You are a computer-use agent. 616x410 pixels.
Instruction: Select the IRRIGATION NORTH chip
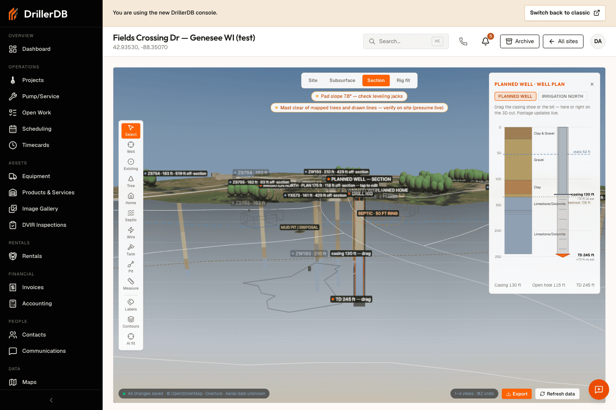point(563,97)
